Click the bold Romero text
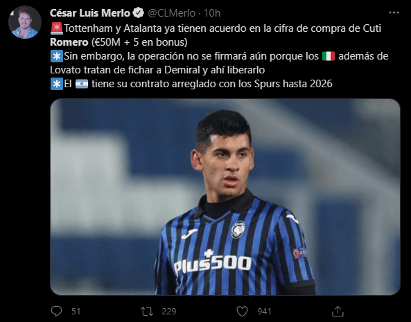 click(x=69, y=42)
